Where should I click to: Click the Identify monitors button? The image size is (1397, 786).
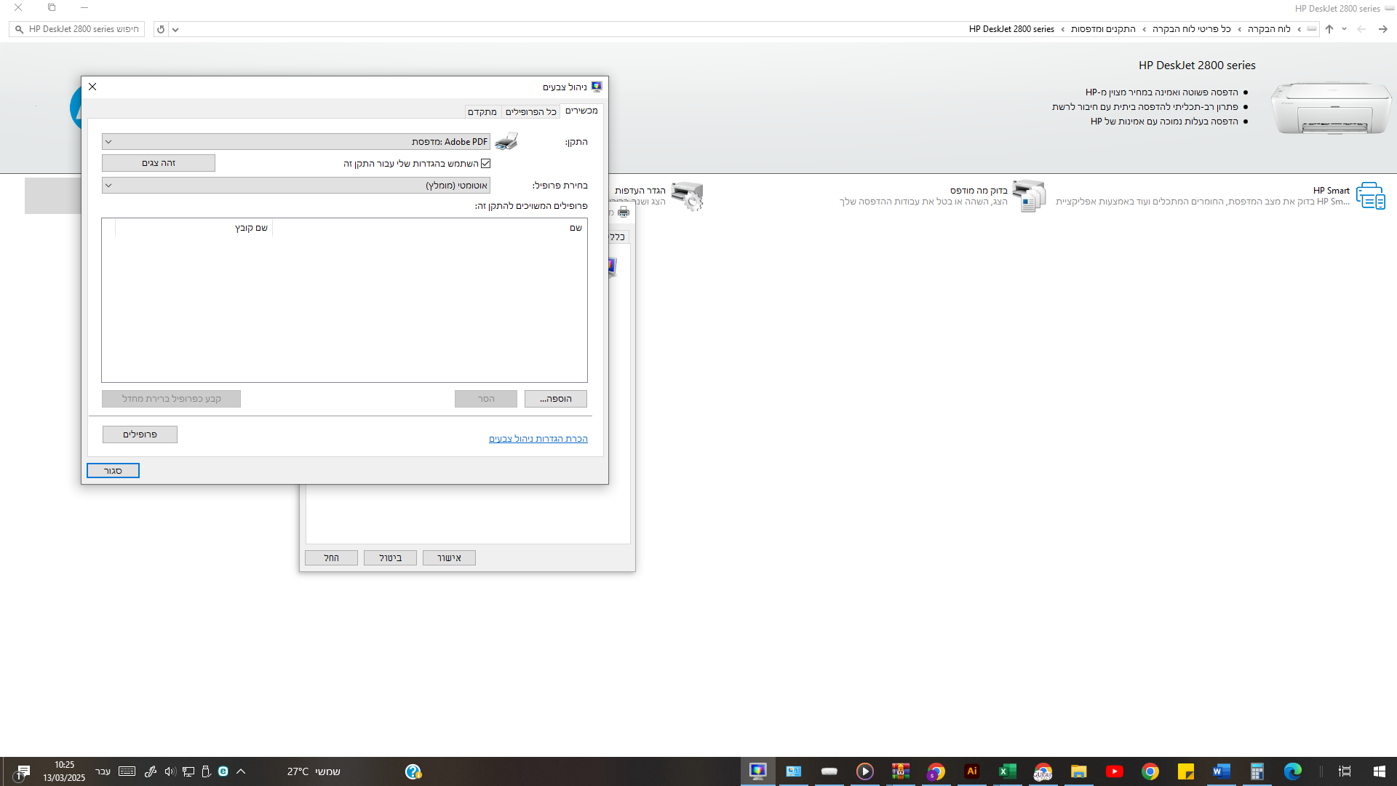159,163
